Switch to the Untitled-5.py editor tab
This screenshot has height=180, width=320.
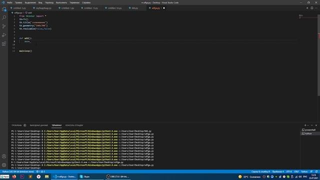pyautogui.click(x=19, y=8)
